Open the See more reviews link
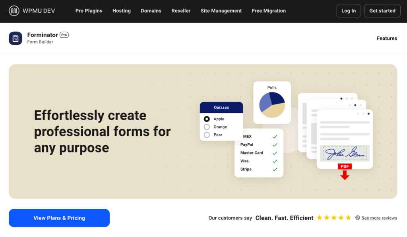Viewport: 407px width, 237px height. click(380, 218)
